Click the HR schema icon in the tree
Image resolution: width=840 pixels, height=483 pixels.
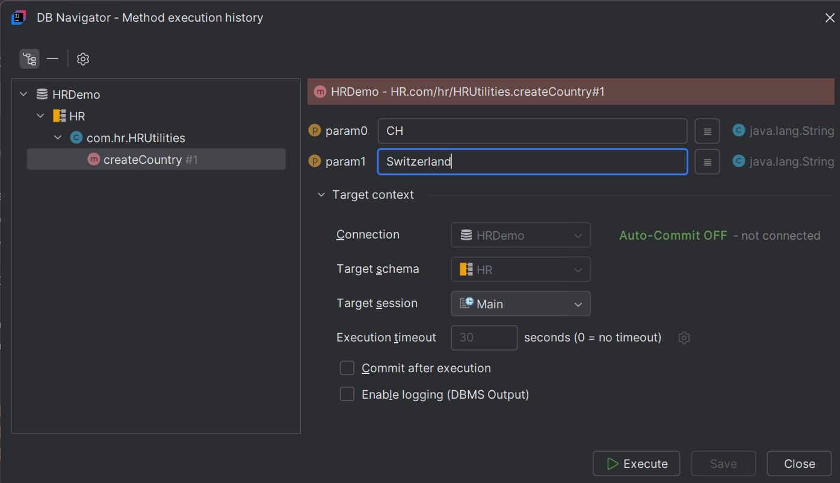point(58,116)
